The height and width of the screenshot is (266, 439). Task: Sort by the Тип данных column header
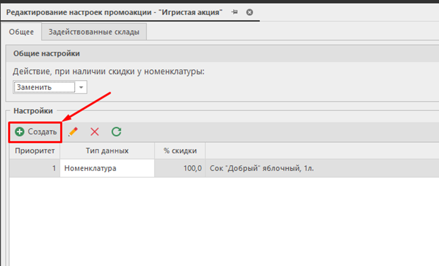pyautogui.click(x=107, y=151)
